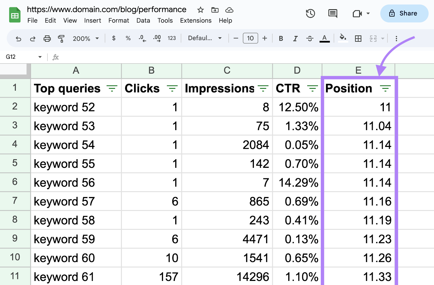This screenshot has height=285, width=434.
Task: Apply strikethrough formatting
Action: tap(310, 38)
